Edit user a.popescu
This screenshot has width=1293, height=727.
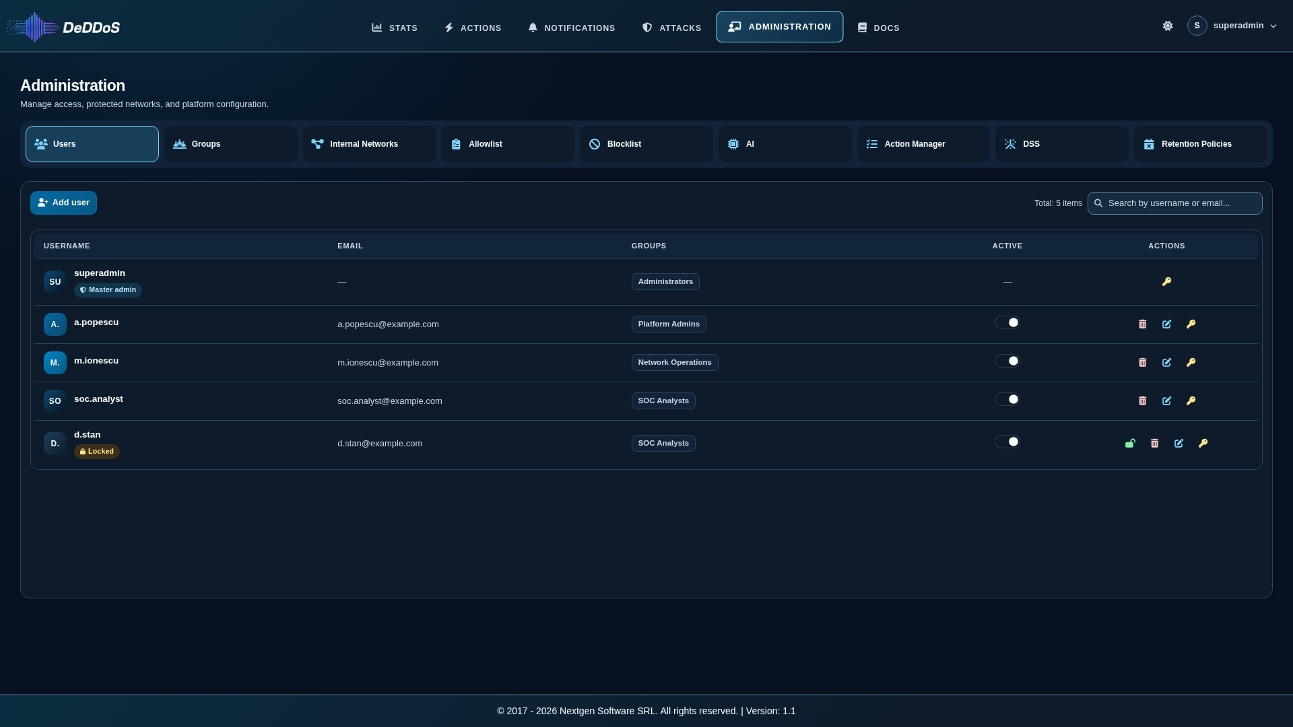1166,324
